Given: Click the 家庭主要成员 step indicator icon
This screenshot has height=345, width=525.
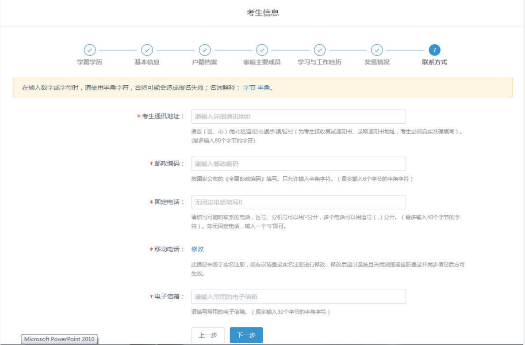Looking at the screenshot, I should coord(262,50).
